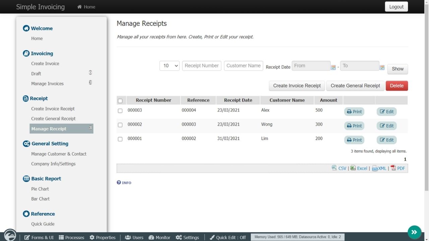Select checkbox for receipt 000003
The image size is (429, 241).
click(120, 111)
